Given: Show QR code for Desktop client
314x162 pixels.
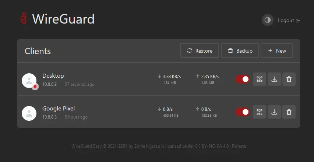Looking at the screenshot, I should pyautogui.click(x=259, y=79).
